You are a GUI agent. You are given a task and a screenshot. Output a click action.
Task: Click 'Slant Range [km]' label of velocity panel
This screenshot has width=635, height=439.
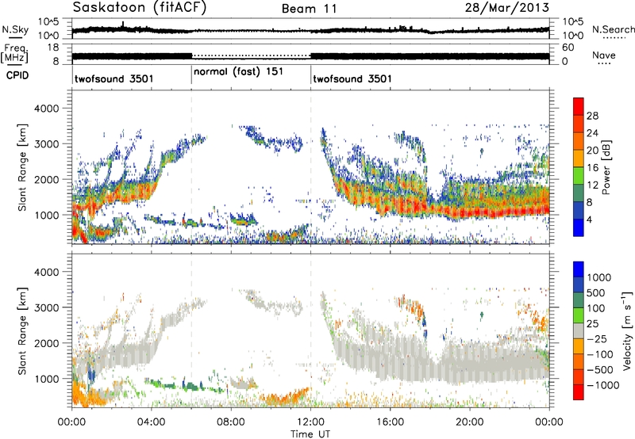pyautogui.click(x=22, y=330)
